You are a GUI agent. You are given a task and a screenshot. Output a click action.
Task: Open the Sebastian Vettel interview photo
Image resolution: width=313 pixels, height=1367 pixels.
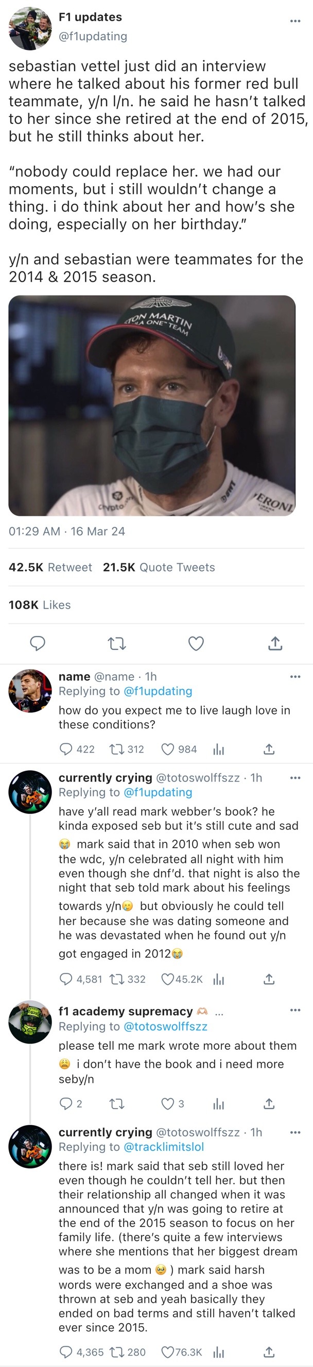152,405
